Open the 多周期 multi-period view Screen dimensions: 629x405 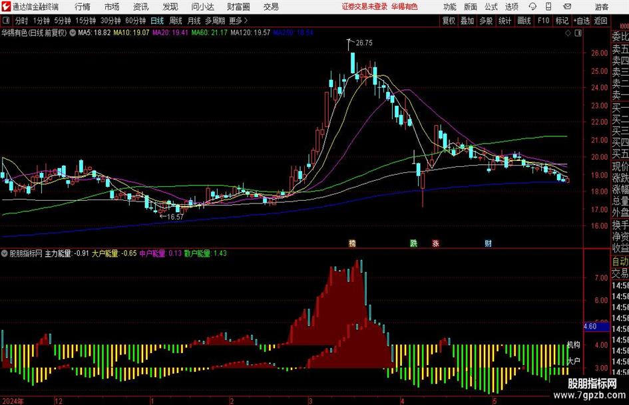pos(215,21)
